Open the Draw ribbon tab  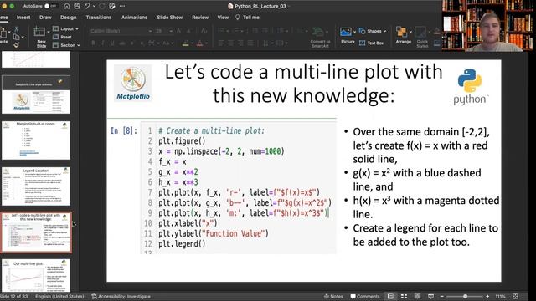pos(45,18)
